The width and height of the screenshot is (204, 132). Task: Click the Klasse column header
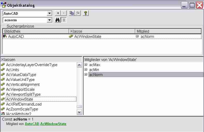tap(102, 31)
